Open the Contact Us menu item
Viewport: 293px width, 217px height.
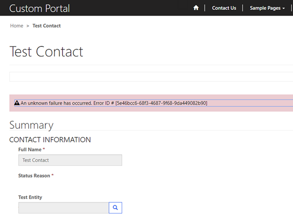click(x=224, y=8)
